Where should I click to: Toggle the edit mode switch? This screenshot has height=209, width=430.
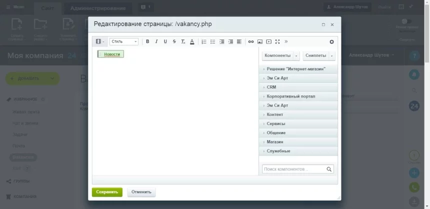(x=407, y=21)
